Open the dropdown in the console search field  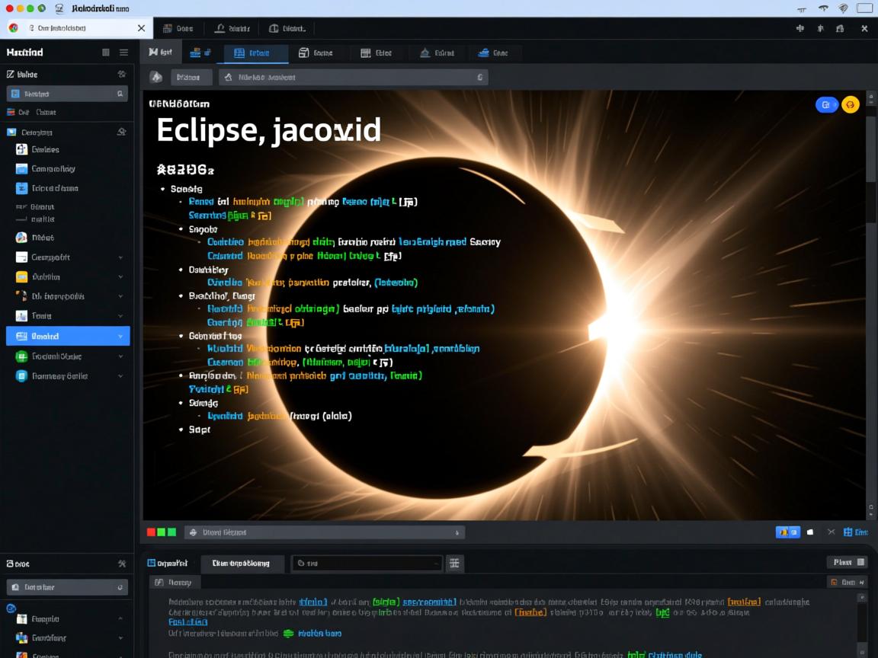436,563
